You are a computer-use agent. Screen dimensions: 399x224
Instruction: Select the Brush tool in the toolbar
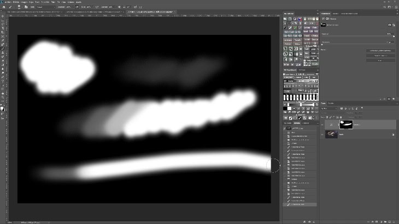tap(3, 49)
